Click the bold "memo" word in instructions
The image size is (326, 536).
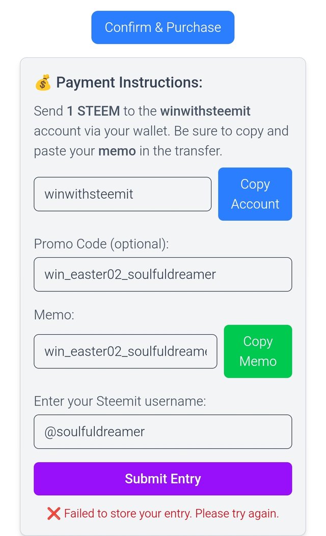[x=117, y=151]
